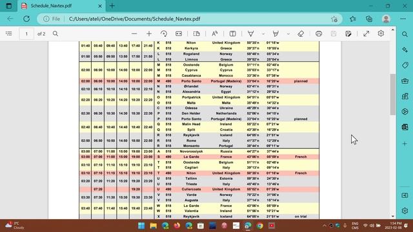
Task: Click the 'Novorossiysk' station name
Action: 191,151
